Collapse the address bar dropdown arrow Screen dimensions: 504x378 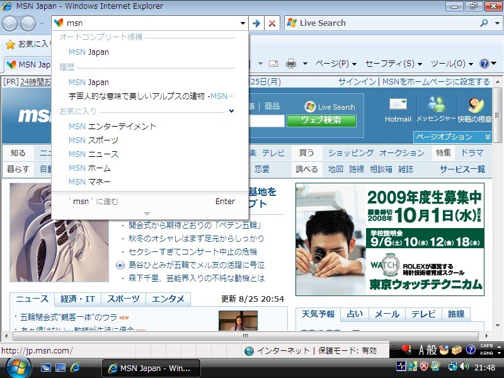point(243,23)
